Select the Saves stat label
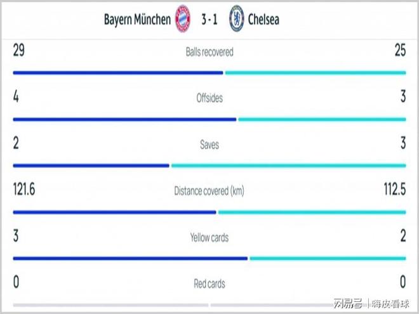Viewport: 419px width, 314px height. (x=209, y=145)
